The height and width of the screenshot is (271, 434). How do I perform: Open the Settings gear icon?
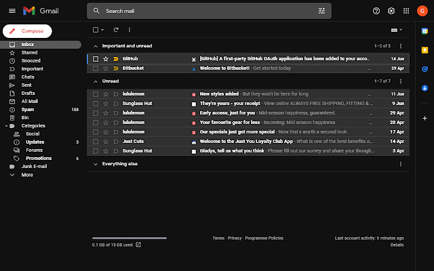tap(391, 11)
